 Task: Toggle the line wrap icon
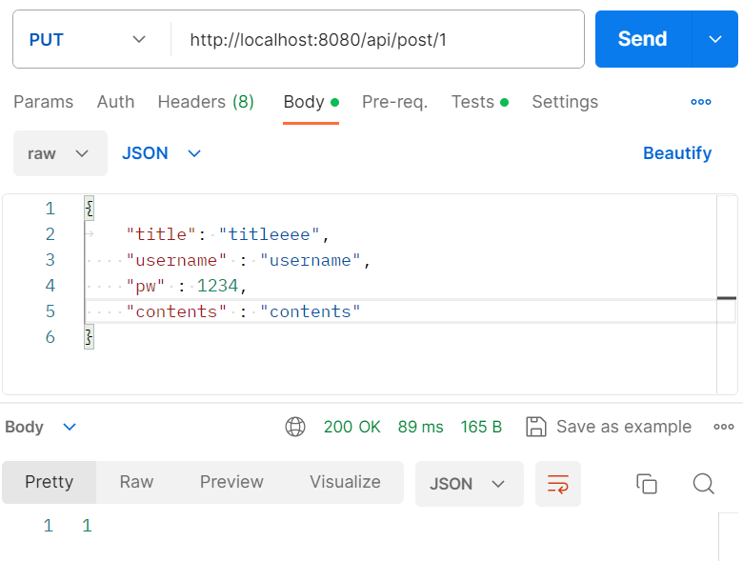tap(558, 484)
